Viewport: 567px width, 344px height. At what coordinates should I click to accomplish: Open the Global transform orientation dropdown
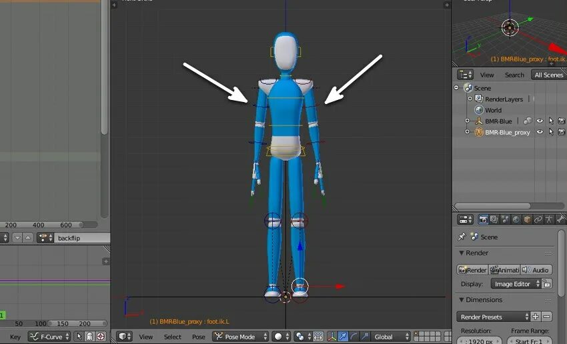(x=390, y=337)
